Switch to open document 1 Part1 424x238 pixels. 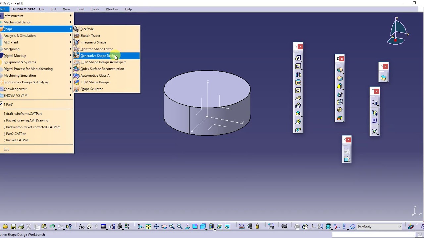click(36, 104)
